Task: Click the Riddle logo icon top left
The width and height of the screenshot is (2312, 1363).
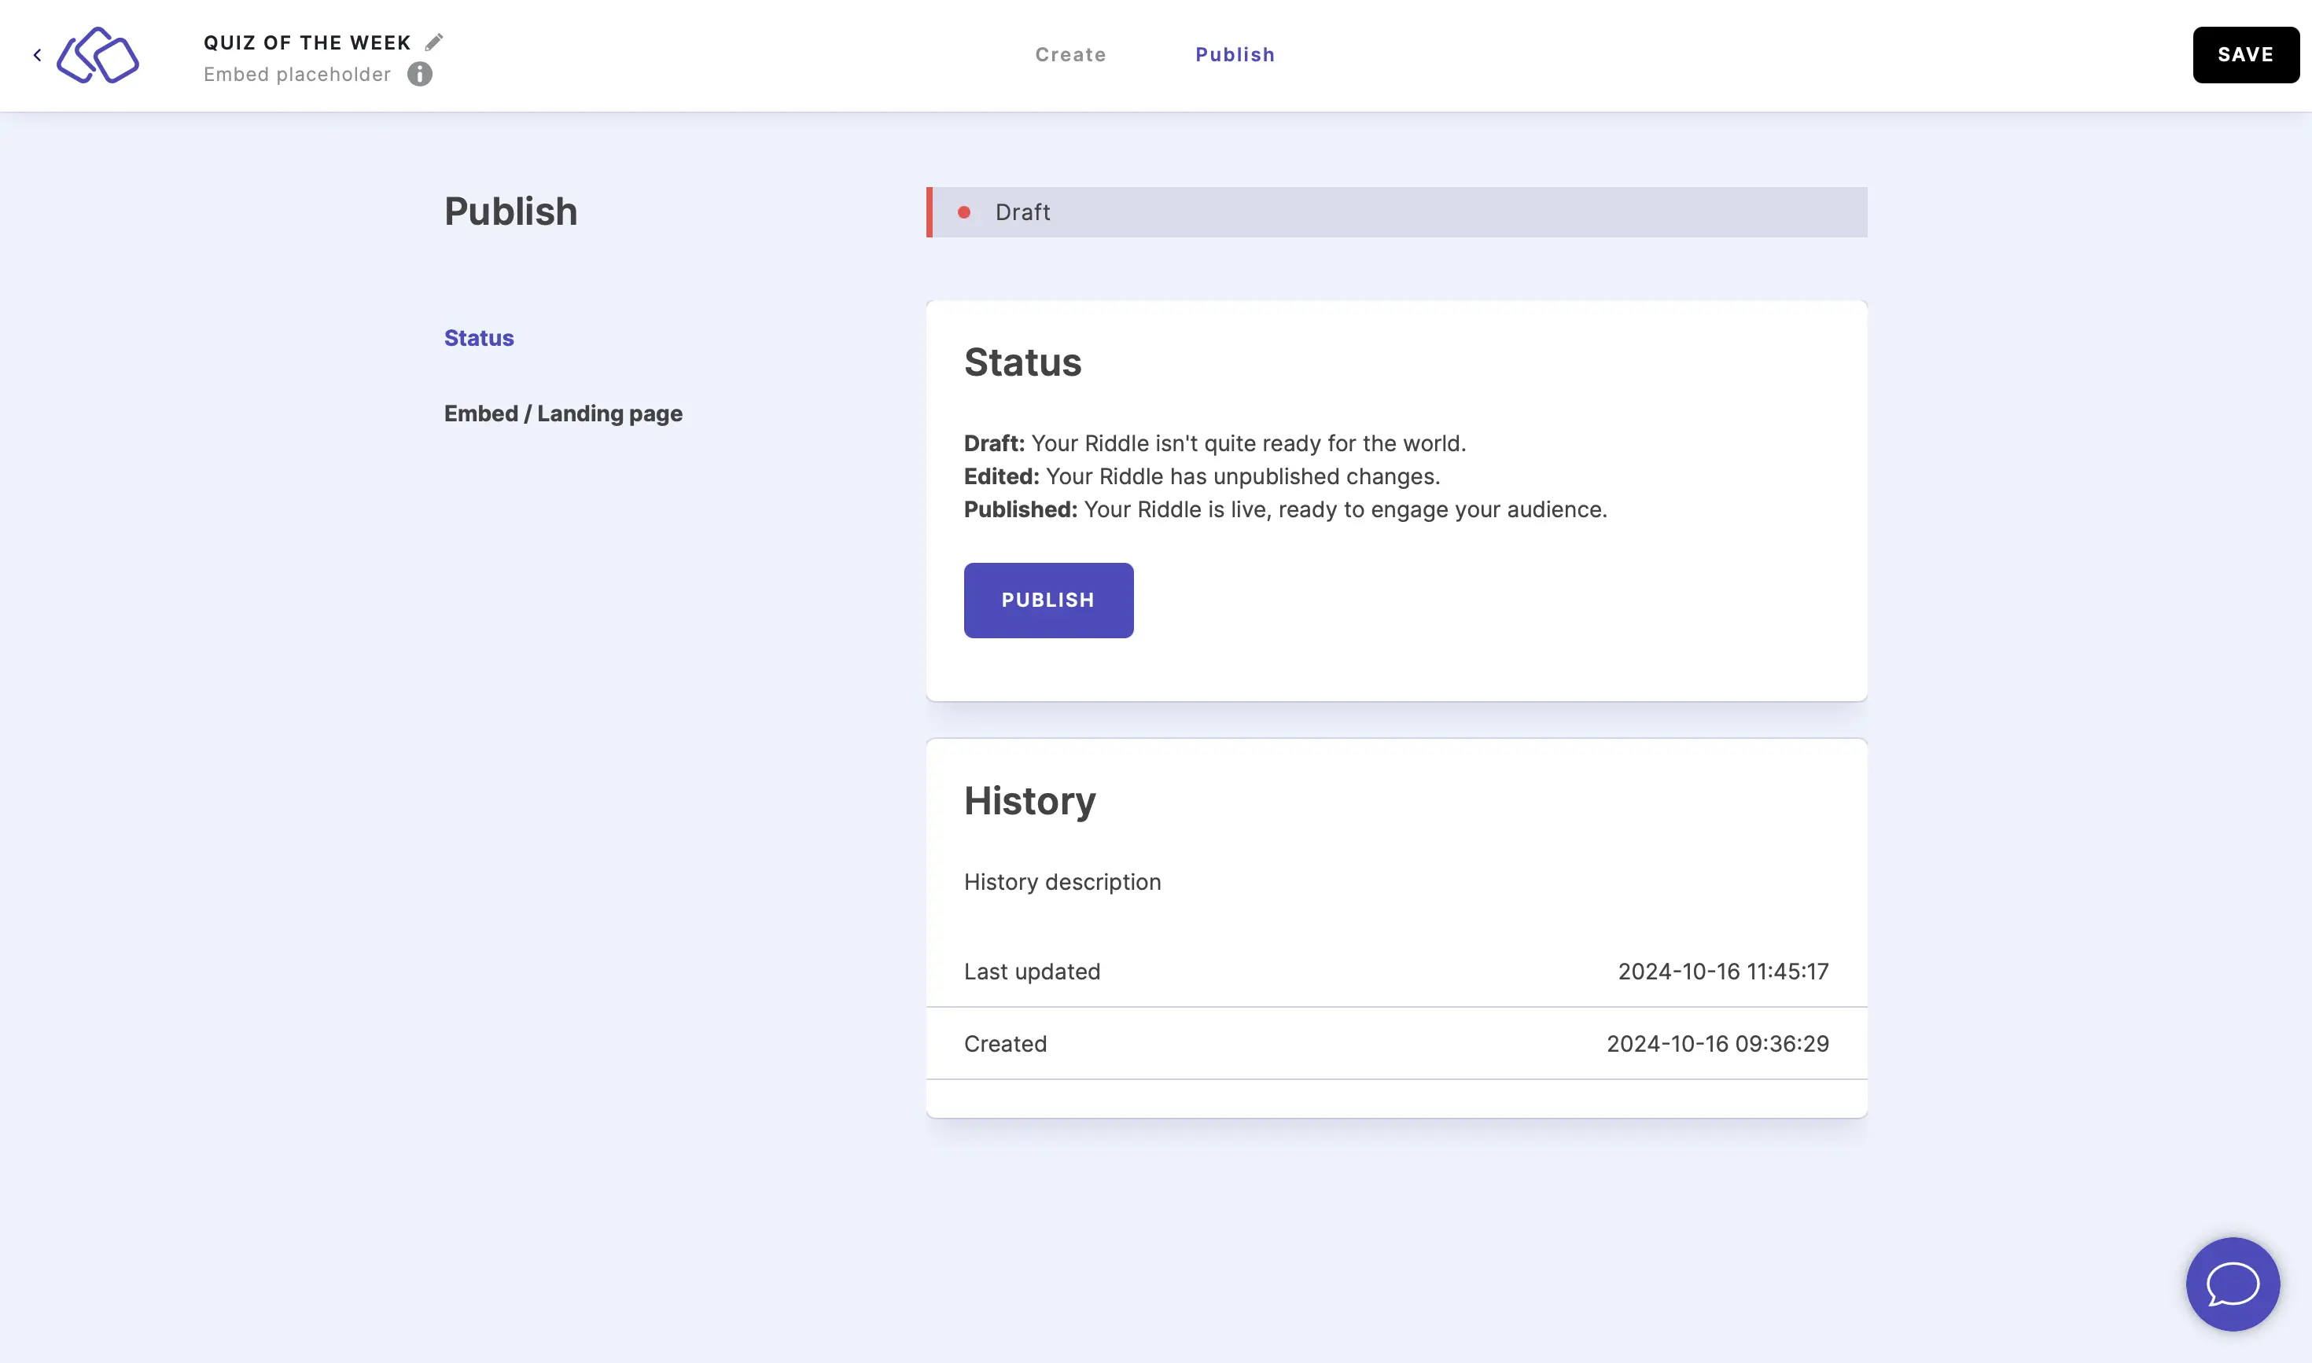Action: [99, 55]
